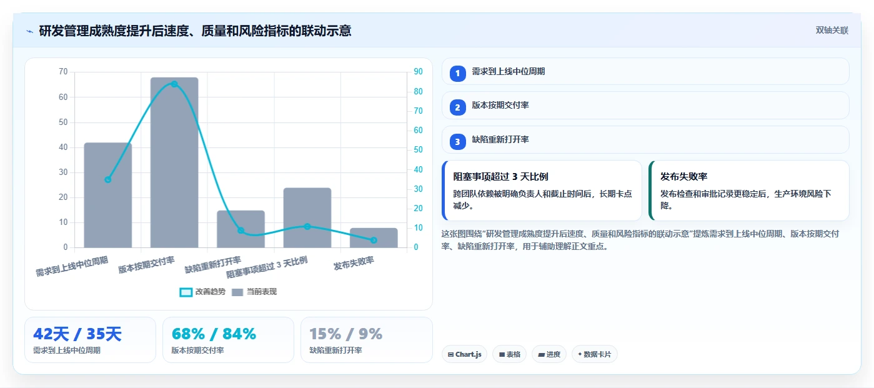Image resolution: width=874 pixels, height=388 pixels.
Task: Open the 阻塞事项超过 3 天比例 card
Action: tap(542, 191)
